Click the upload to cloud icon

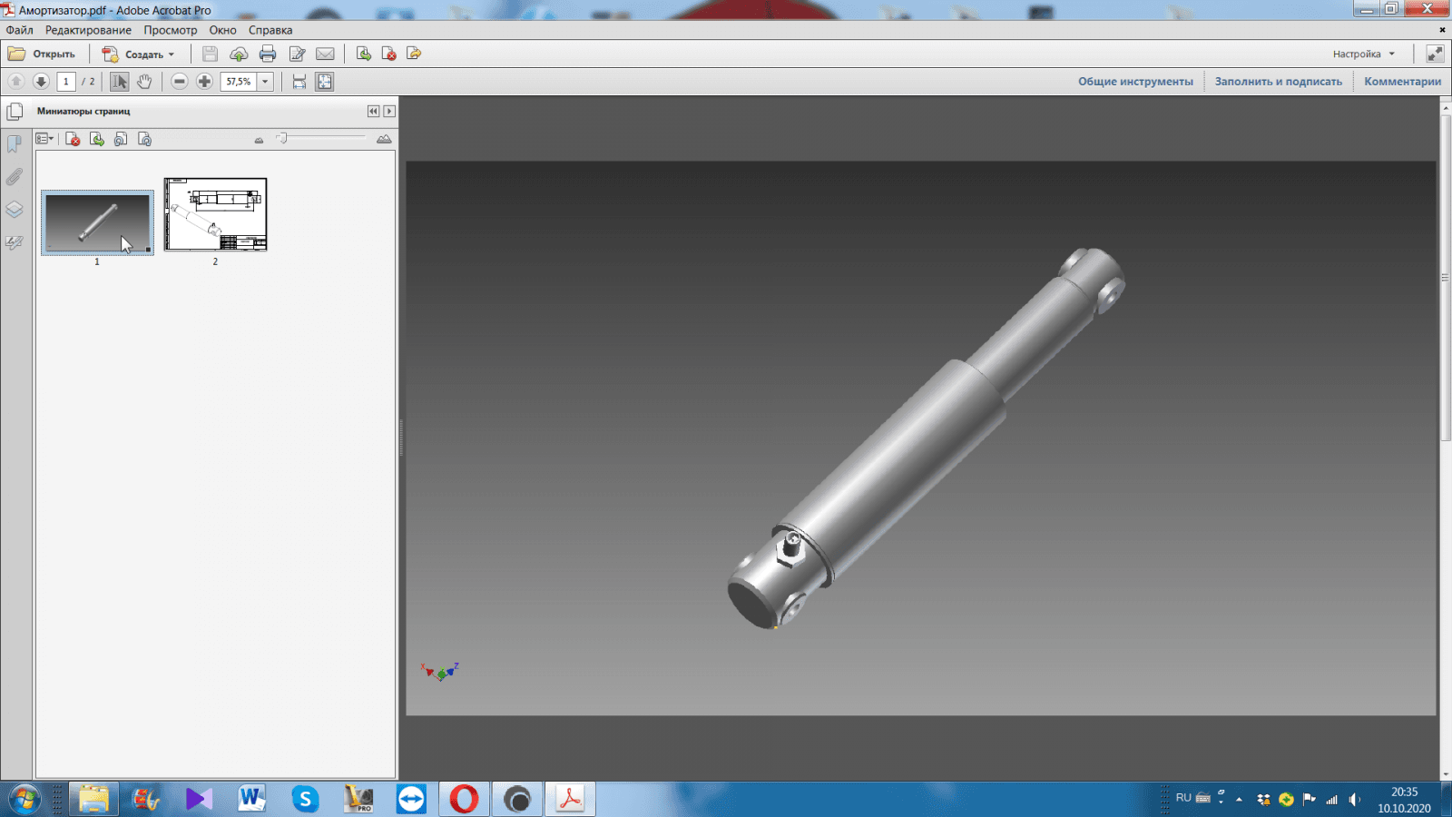pyautogui.click(x=239, y=54)
